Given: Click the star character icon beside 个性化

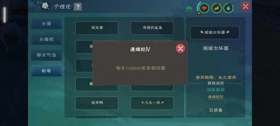Looking at the screenshot, I should [45, 6].
